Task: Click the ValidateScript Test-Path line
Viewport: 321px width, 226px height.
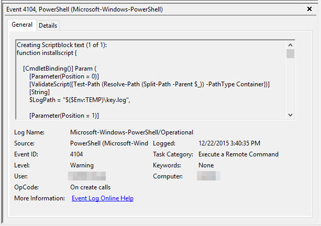Action: (x=149, y=84)
